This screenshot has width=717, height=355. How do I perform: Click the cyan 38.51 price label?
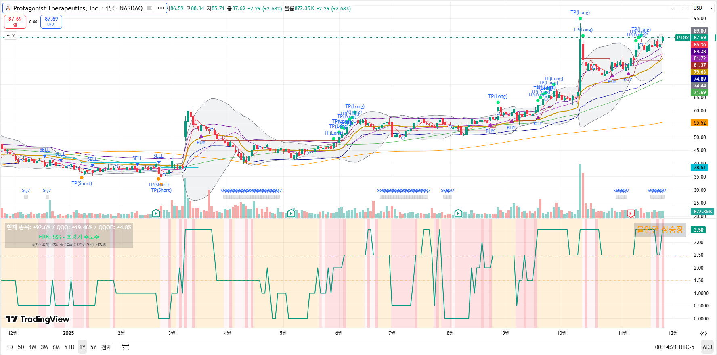tap(700, 168)
